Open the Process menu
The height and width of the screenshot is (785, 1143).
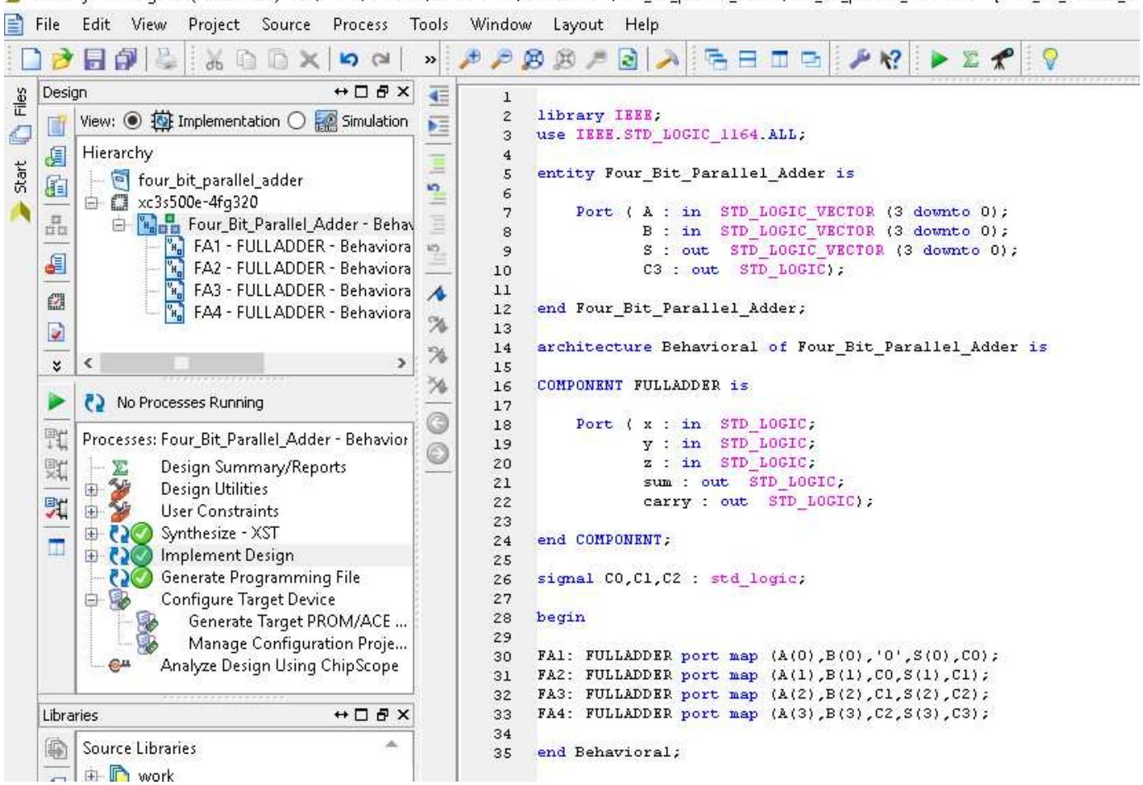coord(360,25)
